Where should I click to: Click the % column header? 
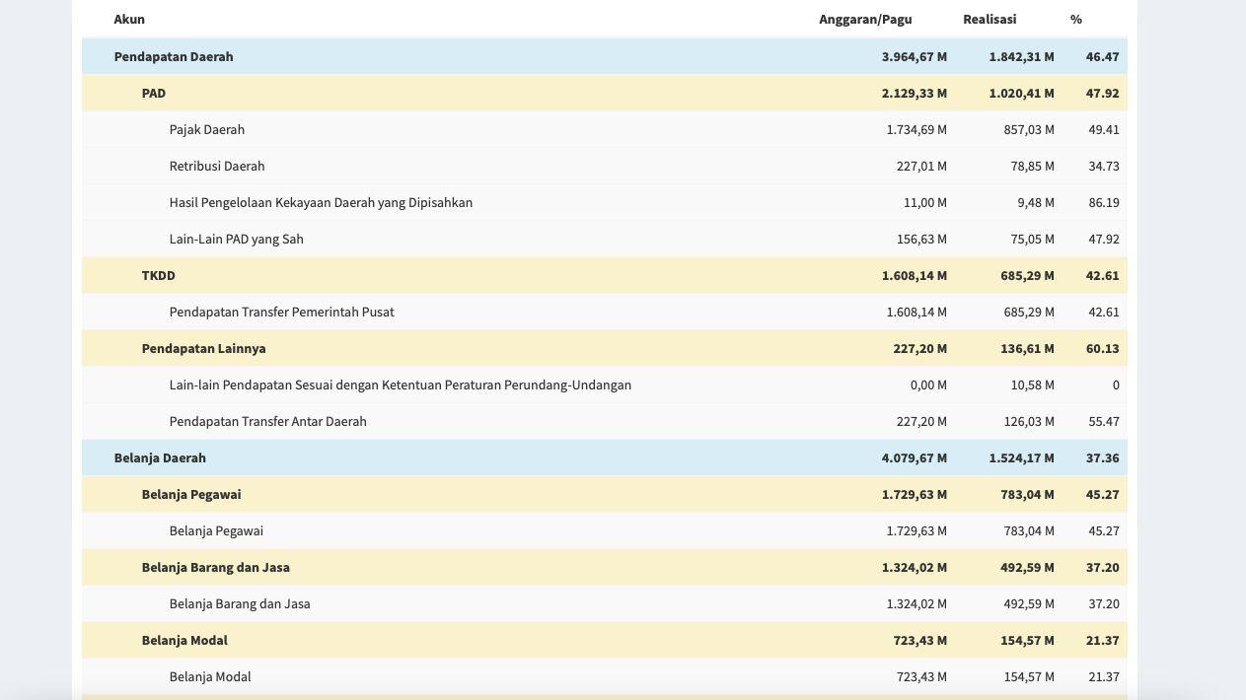click(1076, 20)
